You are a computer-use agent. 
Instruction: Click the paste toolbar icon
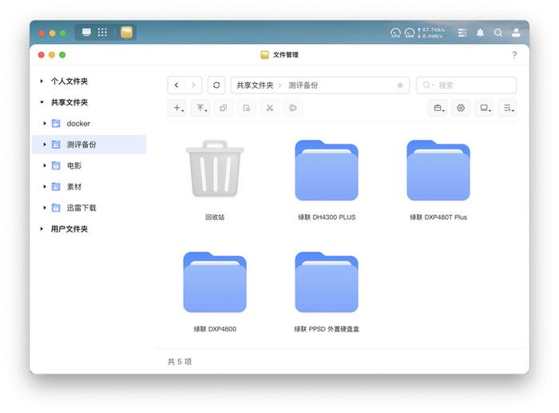point(246,108)
